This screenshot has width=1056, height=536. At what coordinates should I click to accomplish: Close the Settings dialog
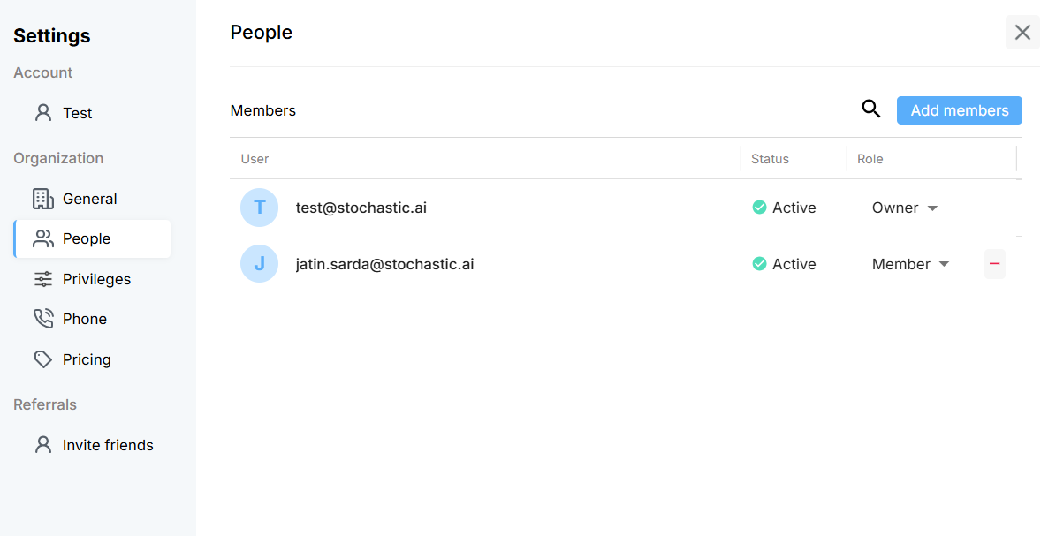pos(1022,33)
